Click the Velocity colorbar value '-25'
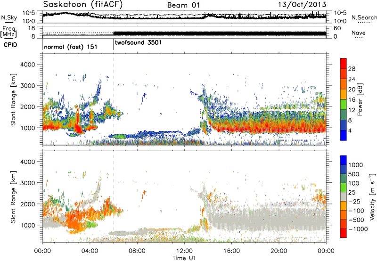Viewport: 377px width, 261px height. pos(354,201)
